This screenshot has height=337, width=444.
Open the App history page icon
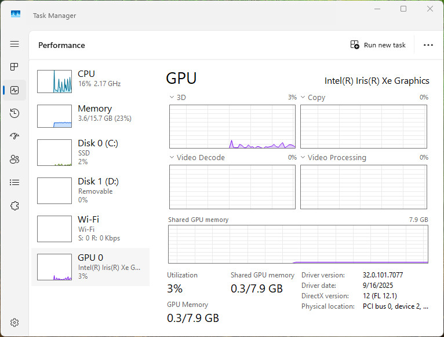14,113
